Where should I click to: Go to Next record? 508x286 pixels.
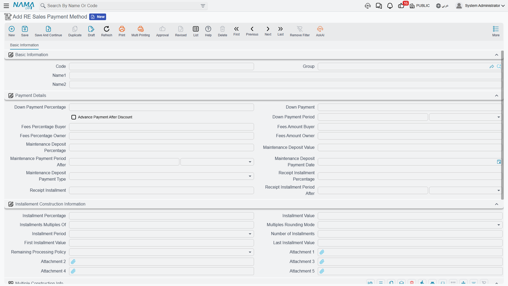268,31
